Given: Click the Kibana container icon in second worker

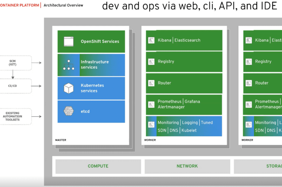Looking at the screenshot, I should (249, 40).
